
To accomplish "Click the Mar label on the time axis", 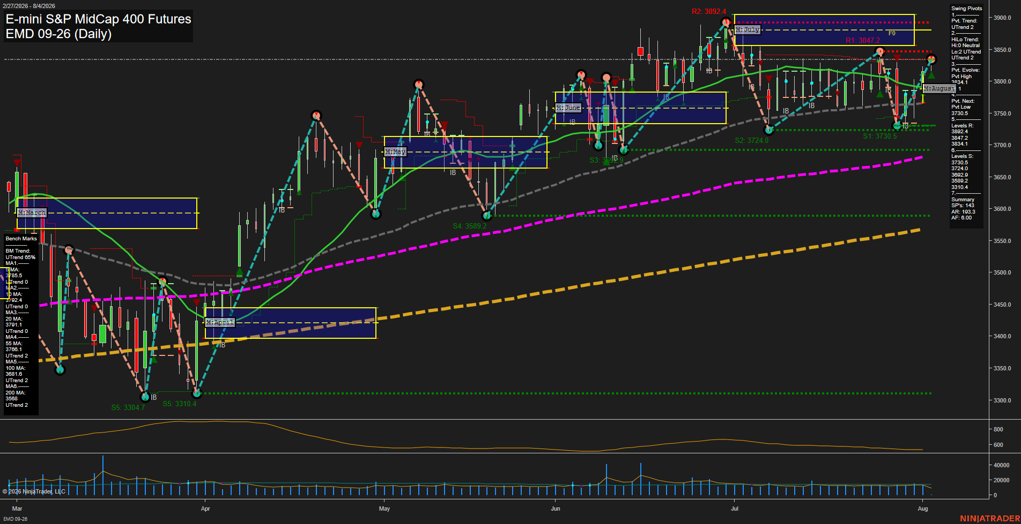I will (x=17, y=508).
